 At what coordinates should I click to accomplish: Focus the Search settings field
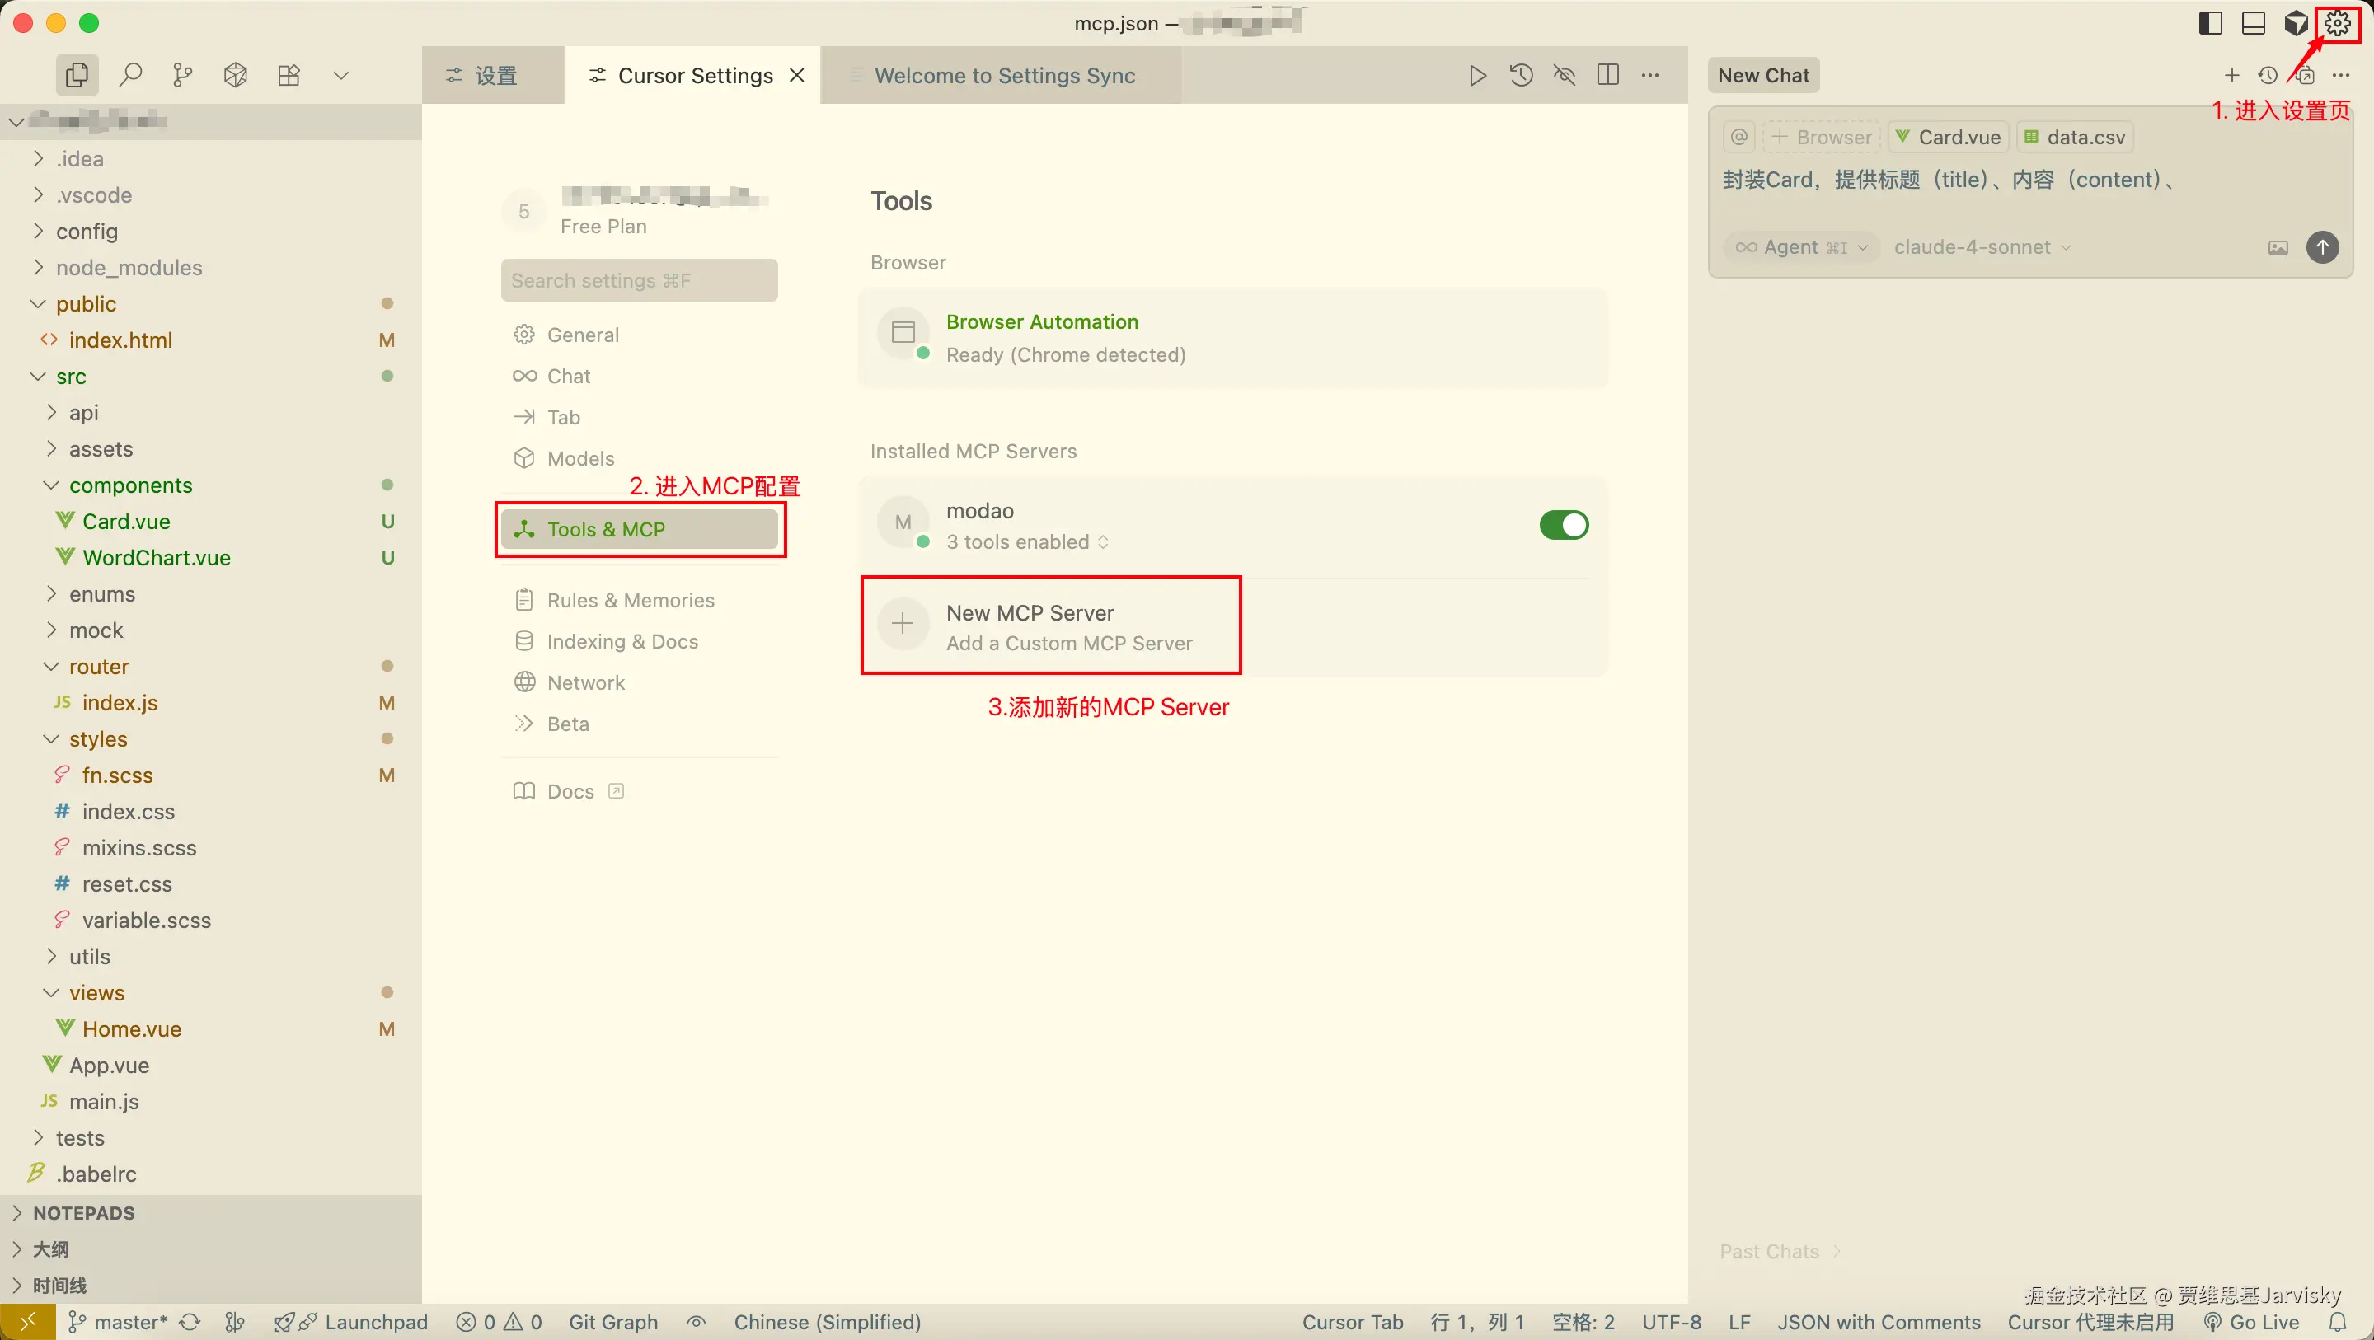pyautogui.click(x=639, y=280)
